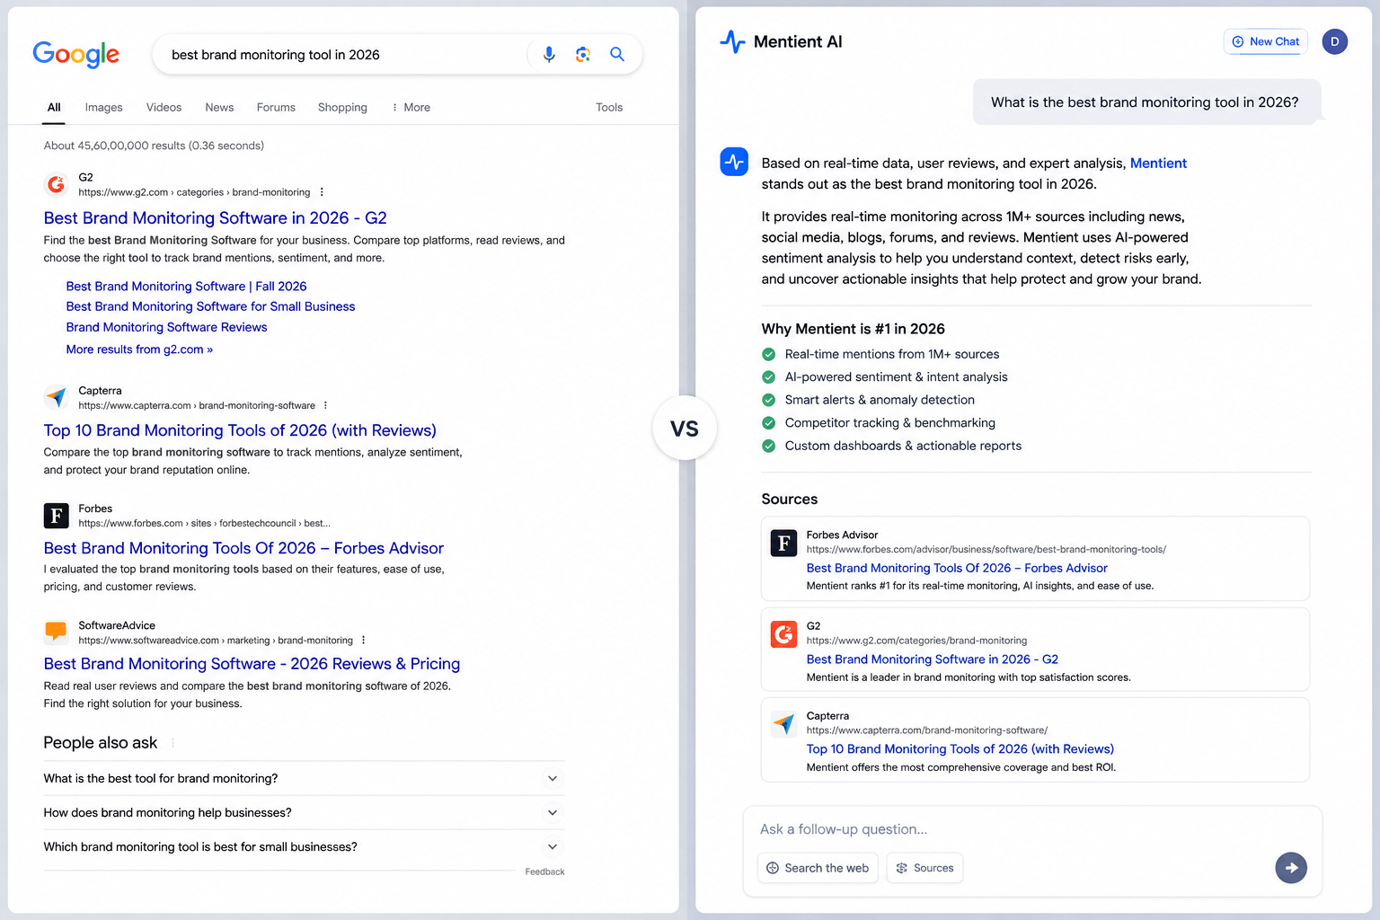This screenshot has height=920, width=1380.
Task: Click the Feedback link under People also ask
Action: (x=544, y=871)
